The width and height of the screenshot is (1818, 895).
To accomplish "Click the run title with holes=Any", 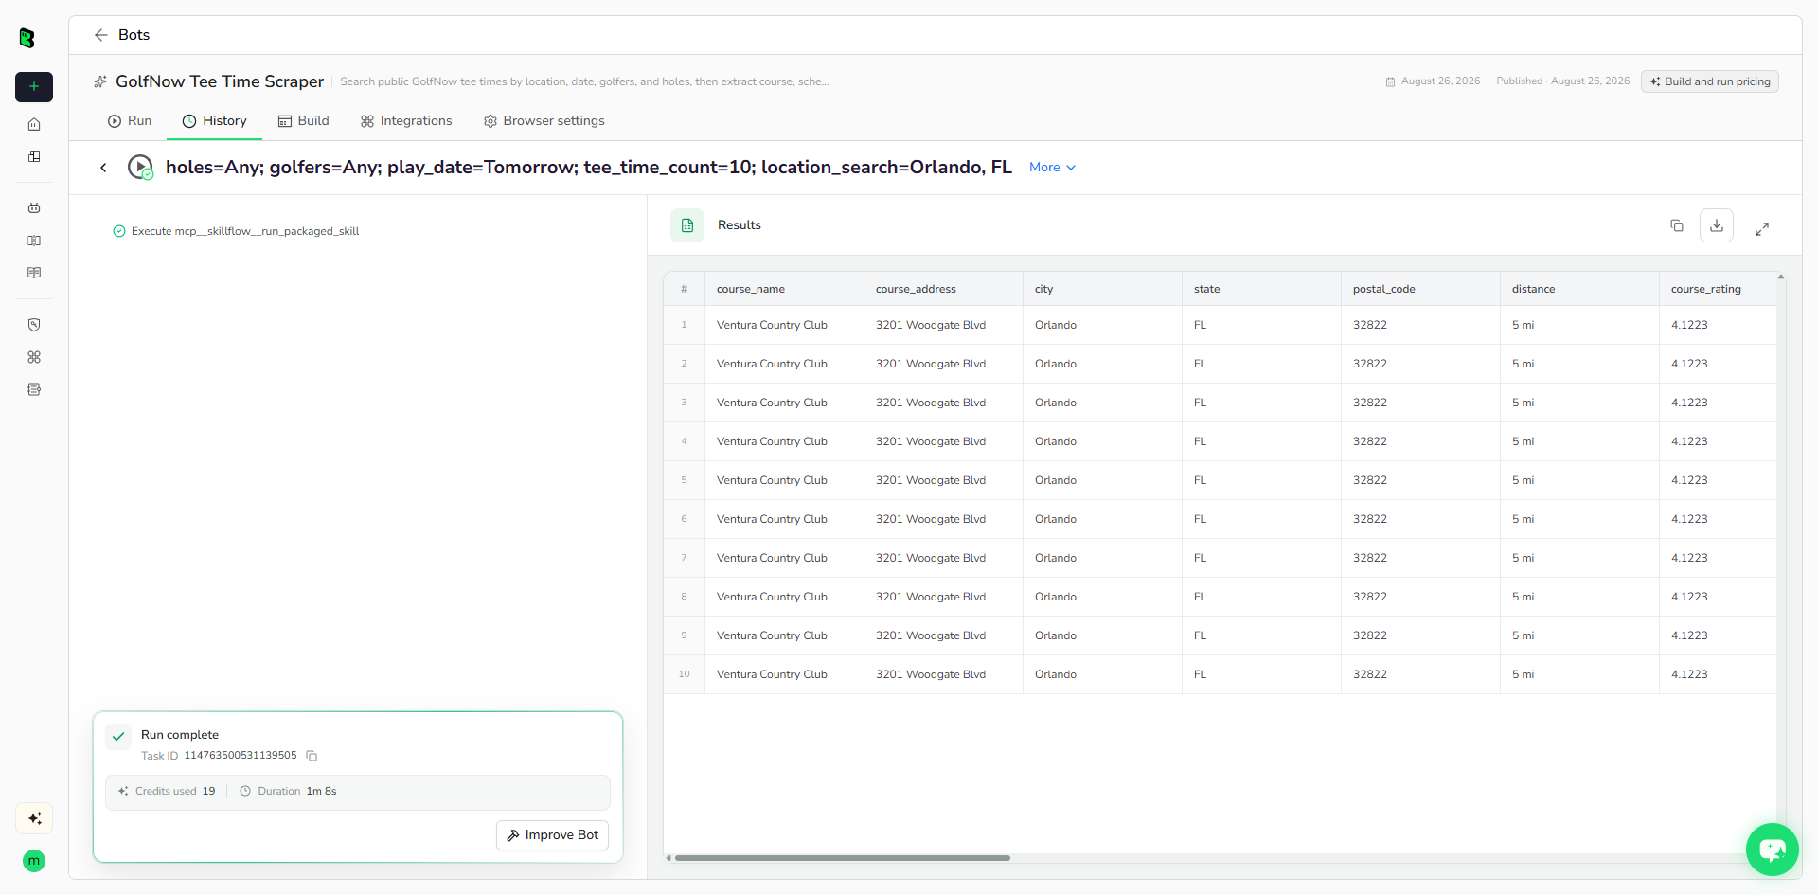I will (589, 168).
